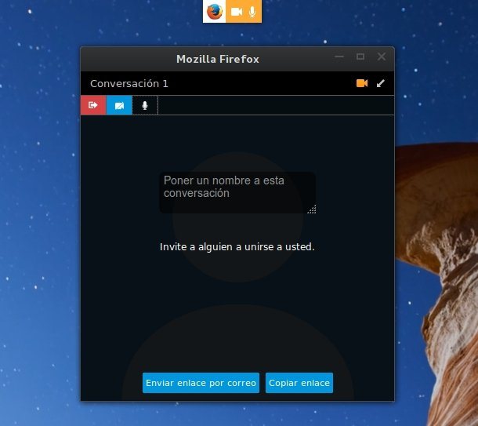This screenshot has height=426, width=478.
Task: Click the Mozilla Firefox title bar text
Action: 218,59
